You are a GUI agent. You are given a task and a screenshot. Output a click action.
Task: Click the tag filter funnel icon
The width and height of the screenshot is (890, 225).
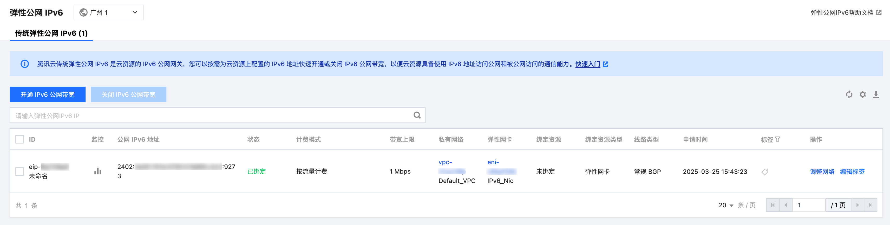click(777, 139)
